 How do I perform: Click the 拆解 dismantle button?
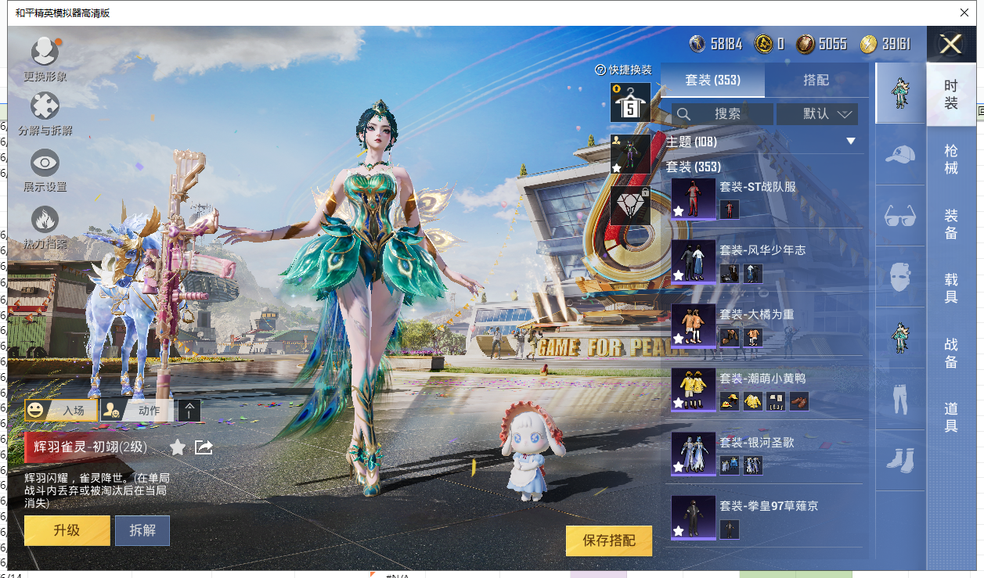click(142, 530)
